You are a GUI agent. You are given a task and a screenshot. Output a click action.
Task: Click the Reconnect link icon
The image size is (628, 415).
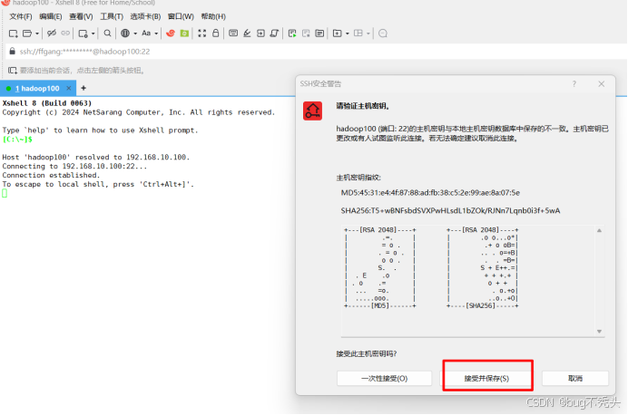pyautogui.click(x=65, y=34)
